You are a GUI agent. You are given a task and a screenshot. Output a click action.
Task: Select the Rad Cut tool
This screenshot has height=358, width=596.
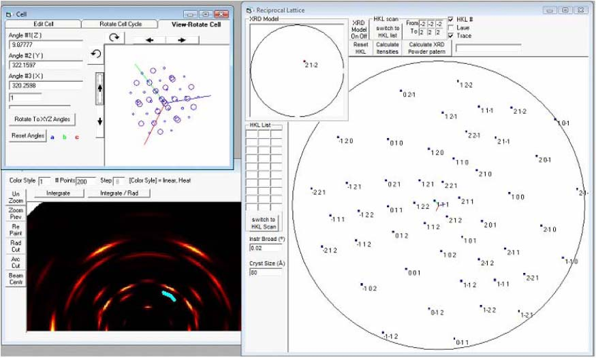click(x=16, y=246)
